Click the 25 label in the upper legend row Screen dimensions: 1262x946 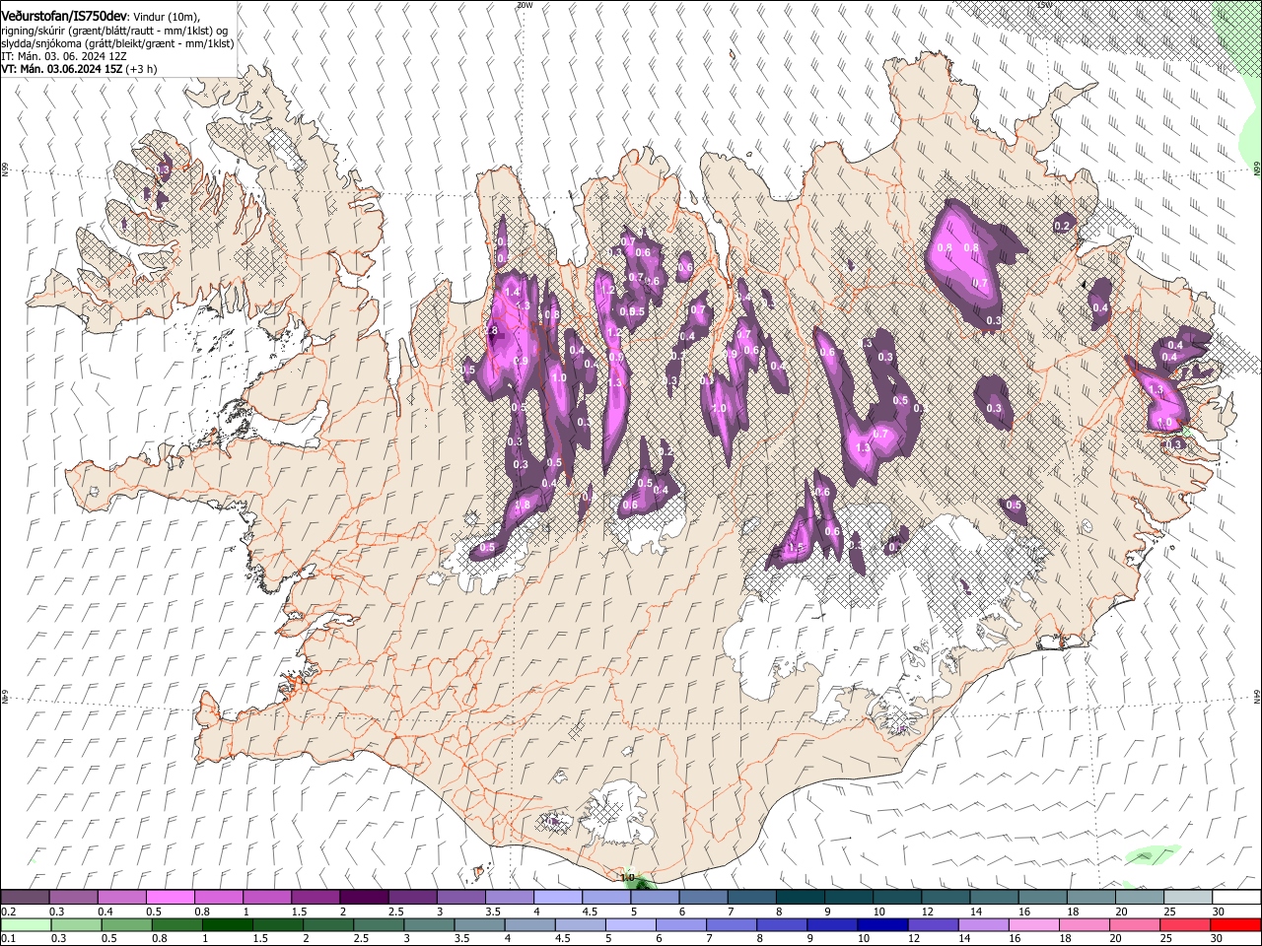click(x=1169, y=912)
